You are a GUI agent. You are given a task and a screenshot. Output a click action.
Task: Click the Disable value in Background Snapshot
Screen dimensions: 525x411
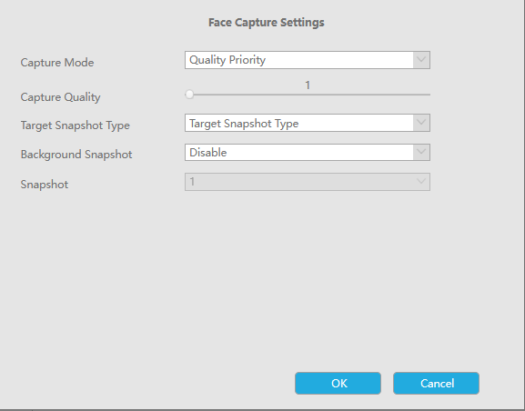208,152
